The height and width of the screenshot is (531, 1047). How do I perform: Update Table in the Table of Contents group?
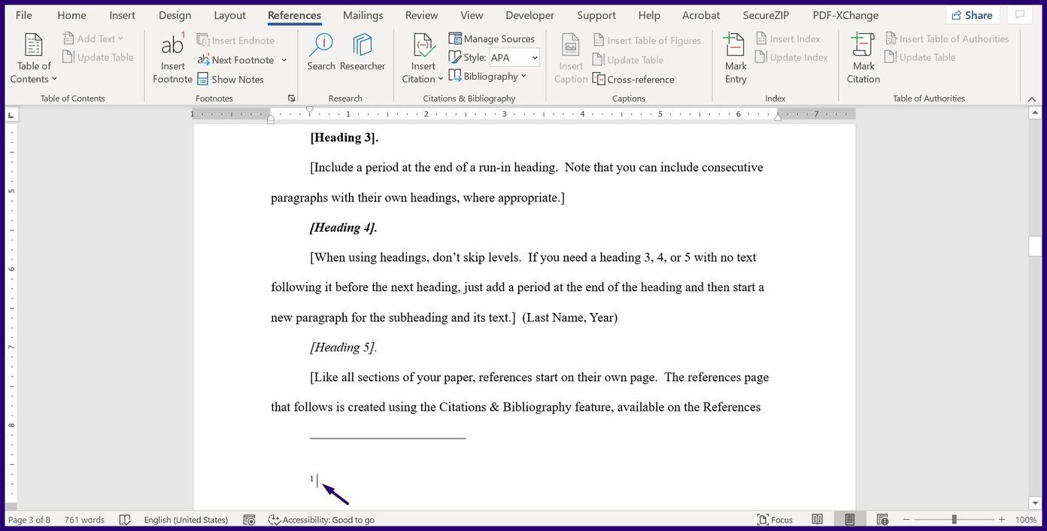[98, 57]
